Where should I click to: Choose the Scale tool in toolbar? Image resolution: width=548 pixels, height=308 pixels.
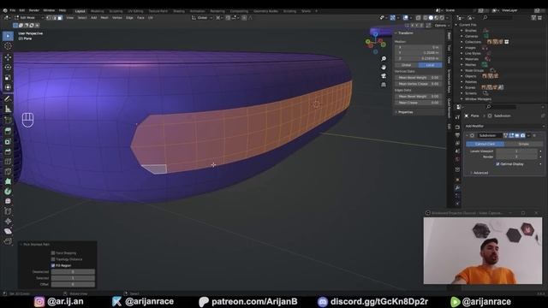click(8, 78)
